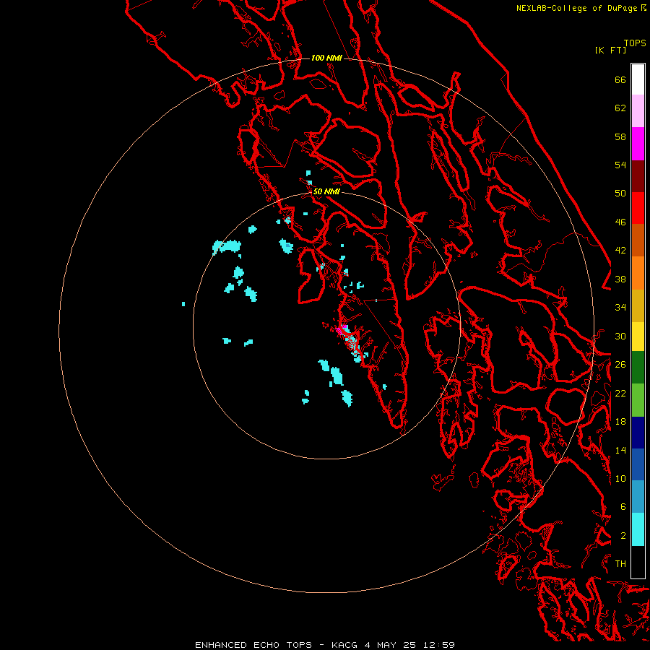This screenshot has height=650, width=650.
Task: Click the gold legend swatch
Action: pos(638,305)
